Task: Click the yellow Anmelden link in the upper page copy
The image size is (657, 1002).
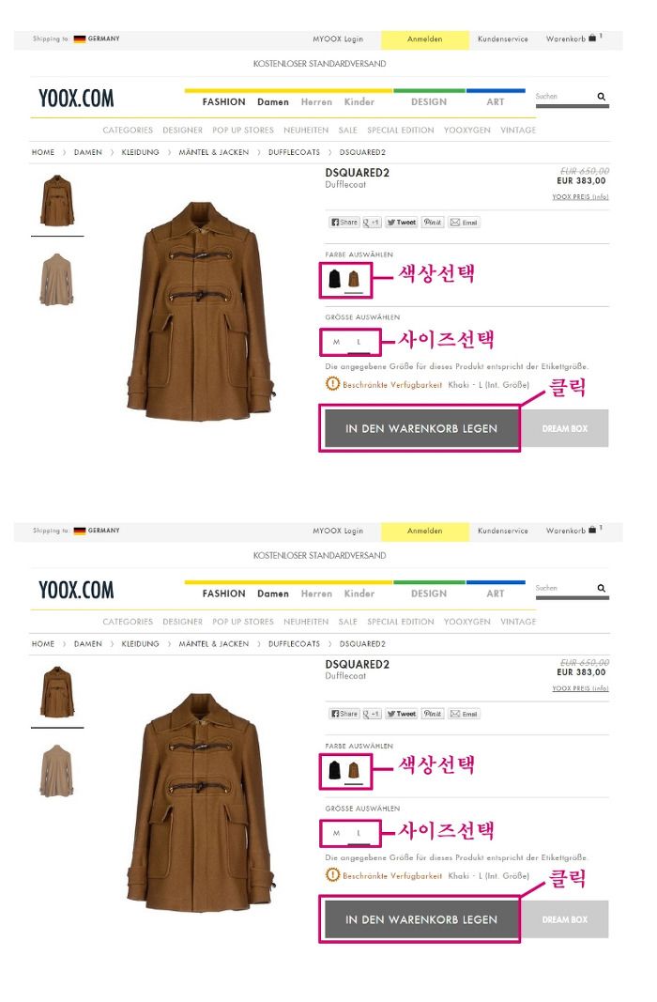Action: [x=425, y=39]
